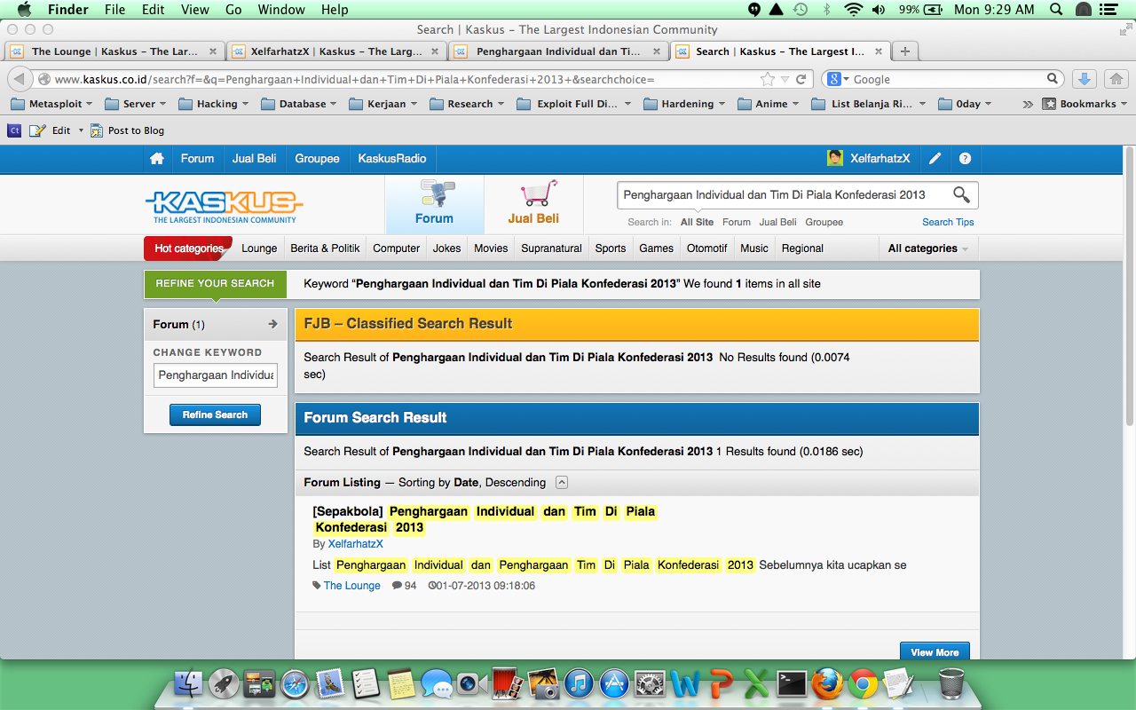The image size is (1136, 710).
Task: Open the Research bookmarks folder
Action: click(x=467, y=104)
